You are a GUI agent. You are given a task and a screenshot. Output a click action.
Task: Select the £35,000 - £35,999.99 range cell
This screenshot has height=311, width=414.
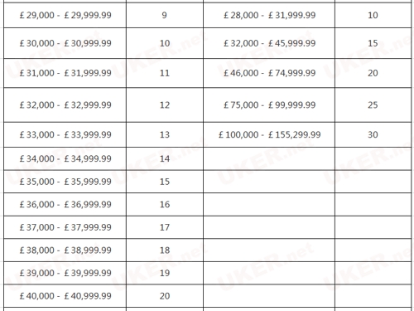coord(65,182)
